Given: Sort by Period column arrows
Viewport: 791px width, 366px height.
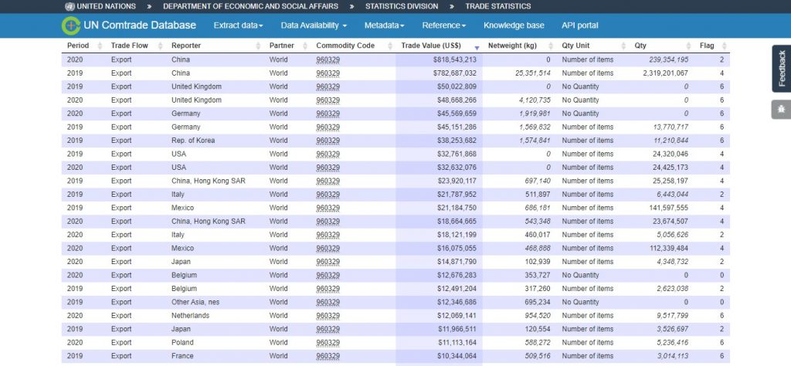Looking at the screenshot, I should 100,46.
